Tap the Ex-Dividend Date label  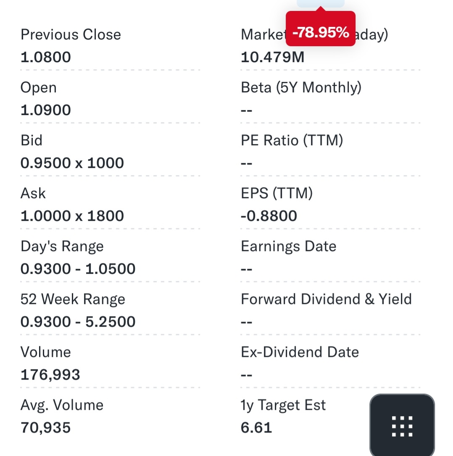point(300,352)
